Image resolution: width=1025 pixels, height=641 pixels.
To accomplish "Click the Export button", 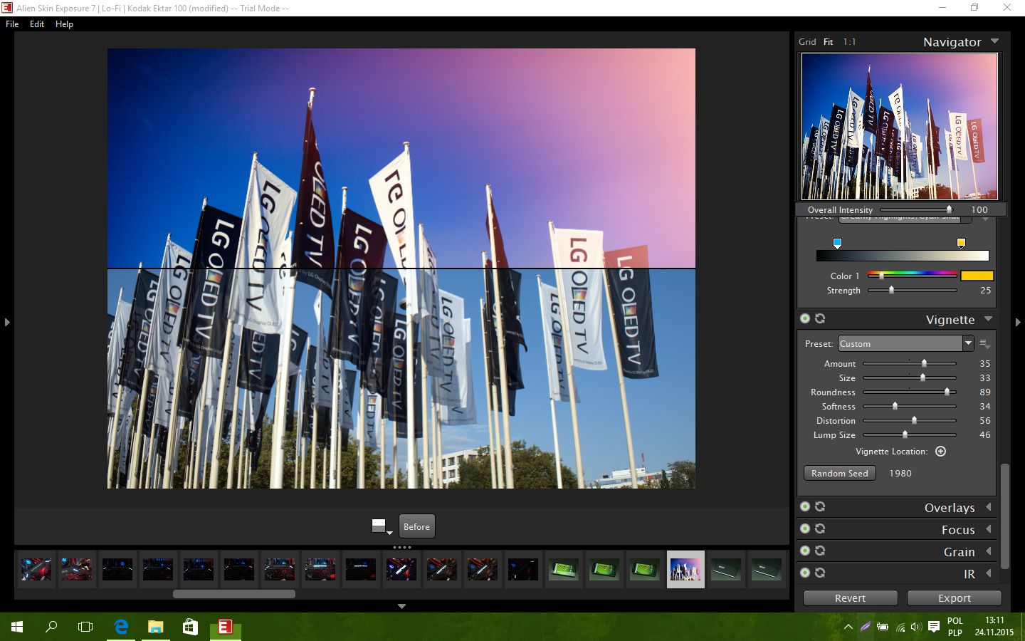I will (954, 598).
